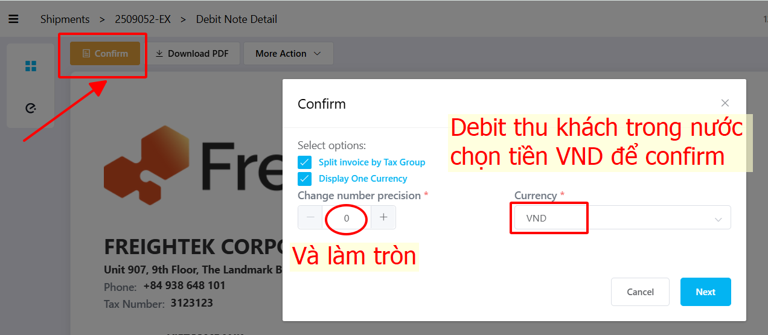The image size is (768, 335).
Task: Click the number precision value field
Action: (347, 218)
